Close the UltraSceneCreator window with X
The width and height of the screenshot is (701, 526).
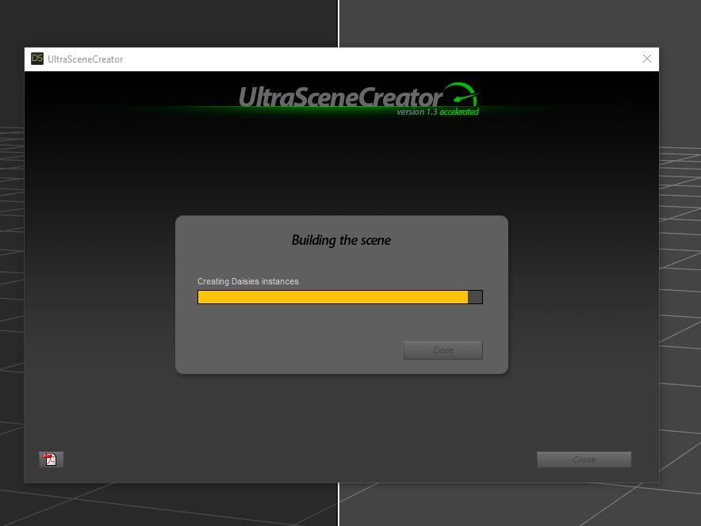tap(646, 59)
